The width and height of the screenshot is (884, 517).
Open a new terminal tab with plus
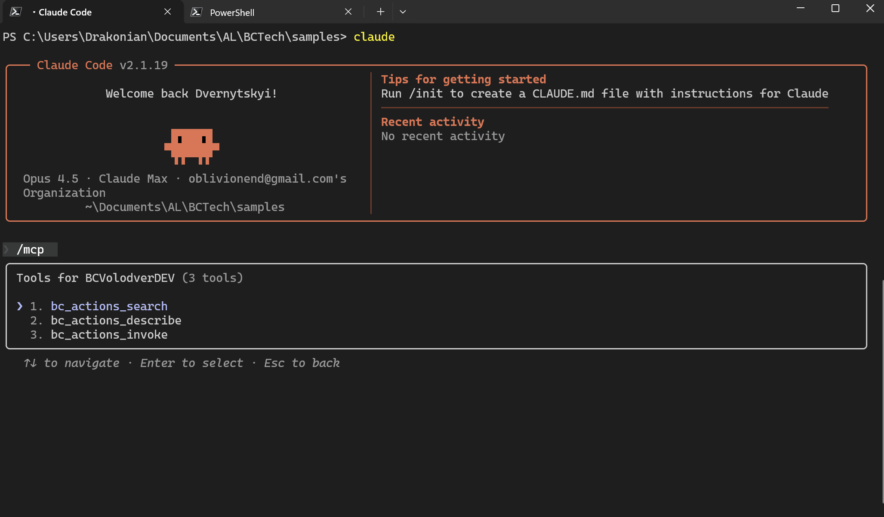coord(380,12)
